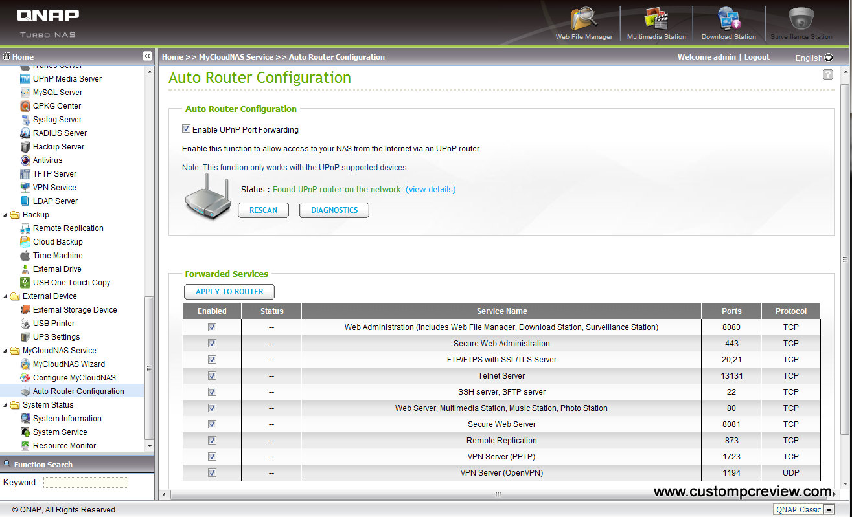The image size is (852, 517).
Task: Click UPnP Media Server icon
Action: click(25, 78)
